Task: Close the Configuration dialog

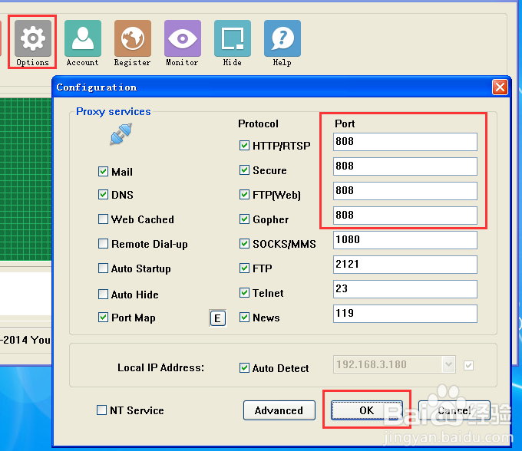Action: pyautogui.click(x=500, y=87)
